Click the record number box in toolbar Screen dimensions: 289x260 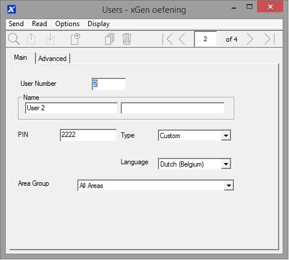click(x=205, y=39)
